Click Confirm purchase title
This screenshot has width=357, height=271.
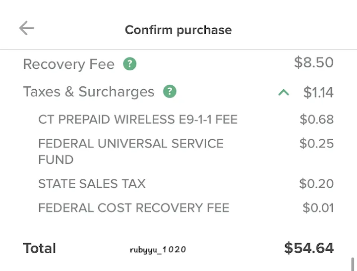178,30
